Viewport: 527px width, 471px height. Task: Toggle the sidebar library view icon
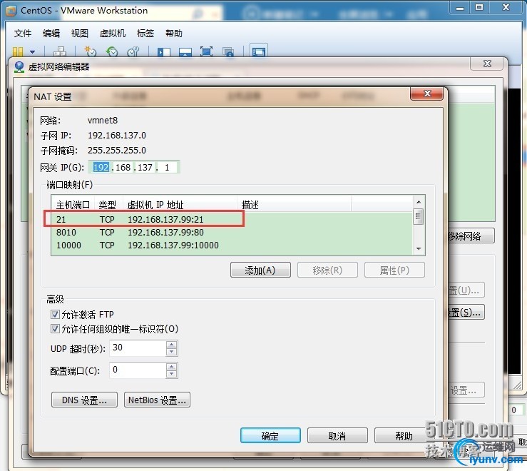[164, 52]
